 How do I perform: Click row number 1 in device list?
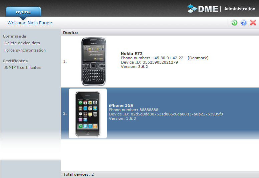pyautogui.click(x=65, y=62)
